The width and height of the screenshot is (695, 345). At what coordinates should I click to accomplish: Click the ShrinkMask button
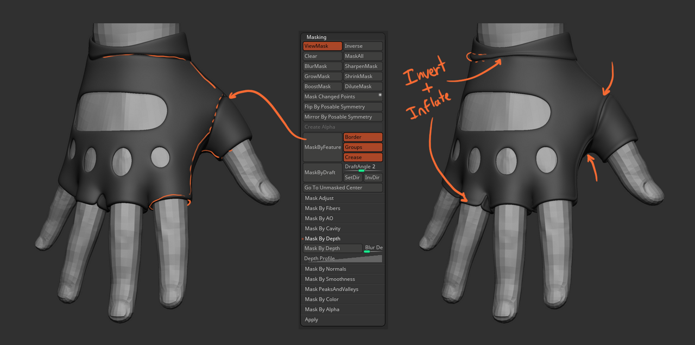pyautogui.click(x=363, y=77)
